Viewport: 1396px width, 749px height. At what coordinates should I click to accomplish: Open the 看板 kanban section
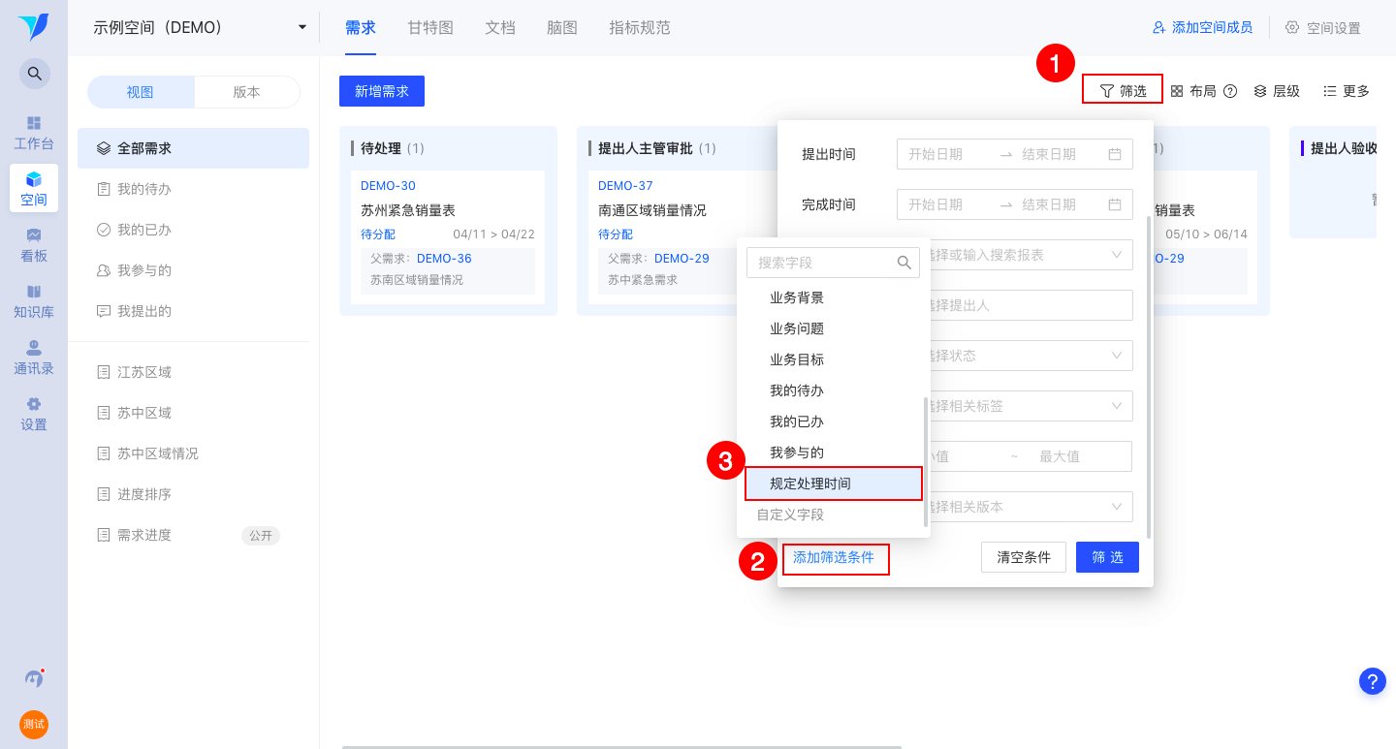point(34,244)
